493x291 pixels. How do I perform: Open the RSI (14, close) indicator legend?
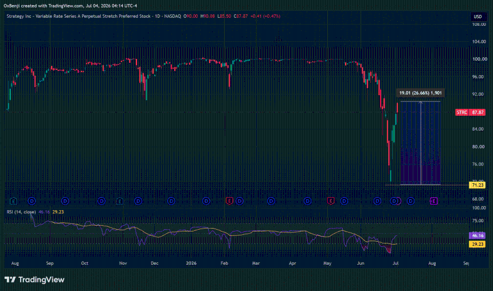tap(21, 212)
